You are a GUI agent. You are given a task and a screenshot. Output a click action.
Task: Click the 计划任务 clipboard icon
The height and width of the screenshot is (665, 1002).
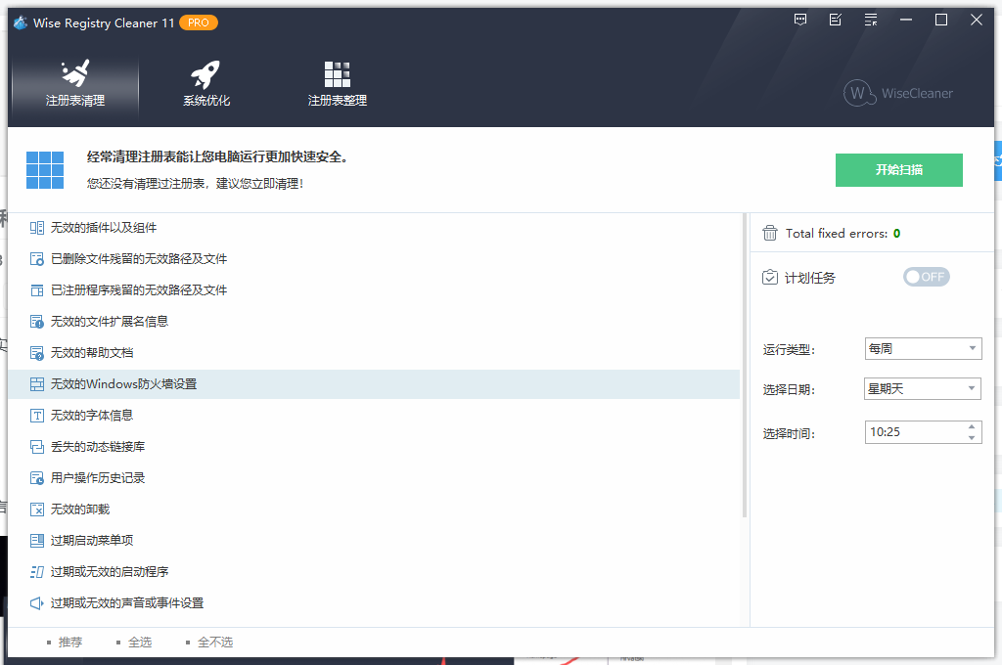pos(770,277)
